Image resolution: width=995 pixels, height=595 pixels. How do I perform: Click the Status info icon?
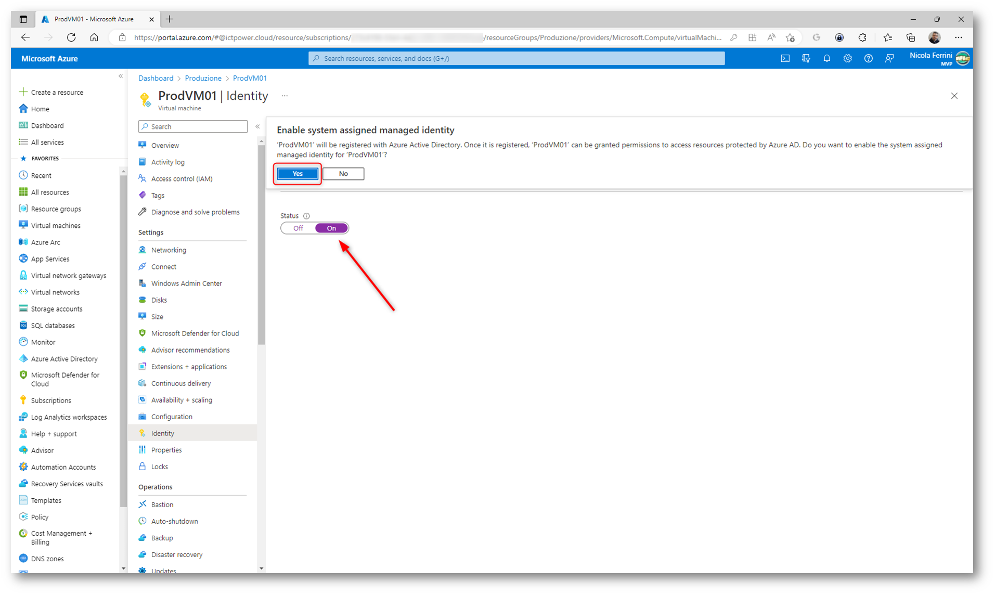point(306,216)
